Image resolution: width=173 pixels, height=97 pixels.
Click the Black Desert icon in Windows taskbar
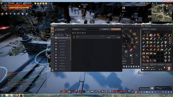21,95
